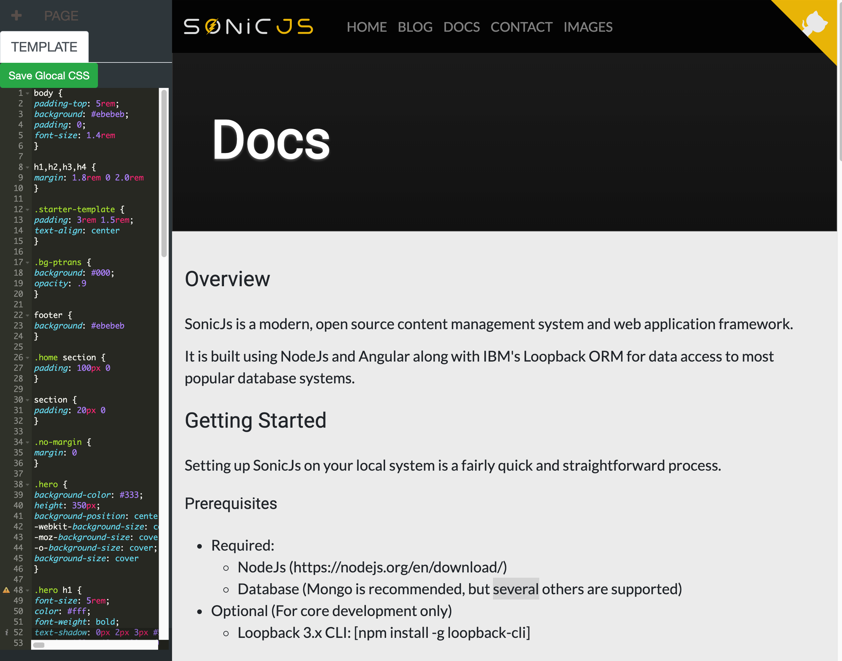
Task: Click the margin value on line 9
Action: pos(108,177)
